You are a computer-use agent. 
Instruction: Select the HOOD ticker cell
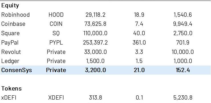pyautogui.click(x=56, y=15)
